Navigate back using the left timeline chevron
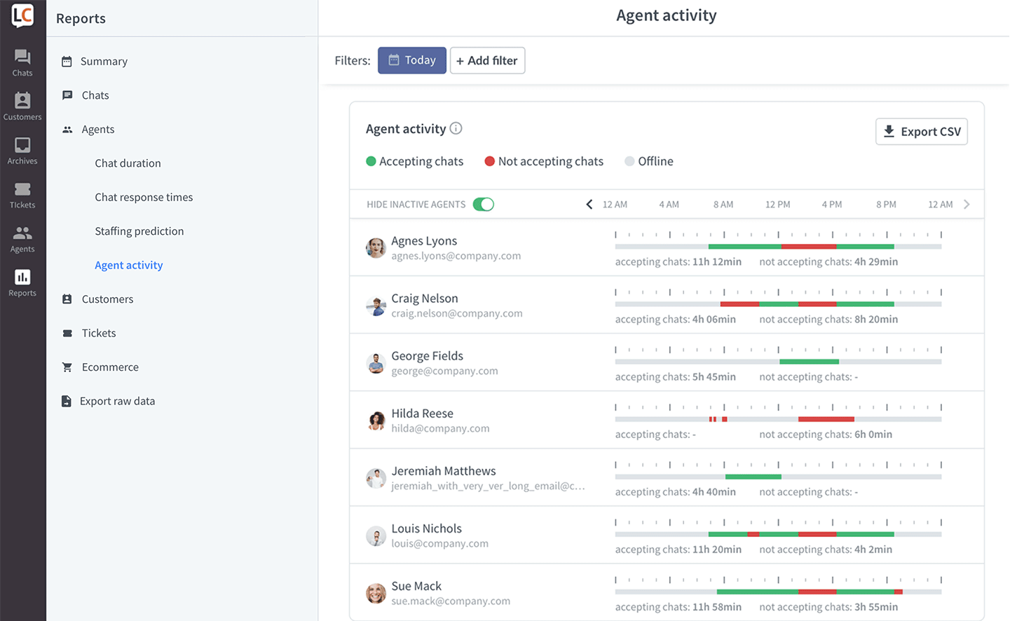Viewport: 1010px width, 621px height. [x=589, y=204]
